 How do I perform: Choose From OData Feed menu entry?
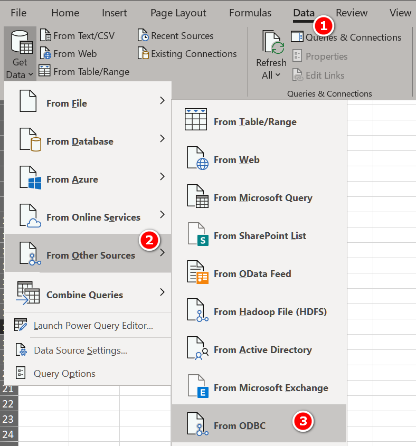[260, 273]
